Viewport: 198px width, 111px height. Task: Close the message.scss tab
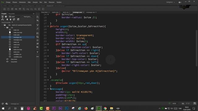click(x=83, y=12)
